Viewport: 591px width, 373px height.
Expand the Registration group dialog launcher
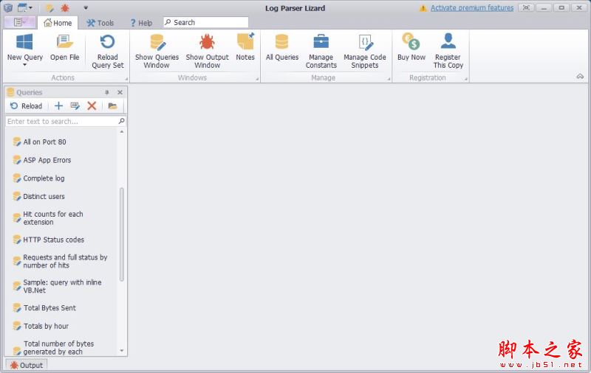pos(466,79)
